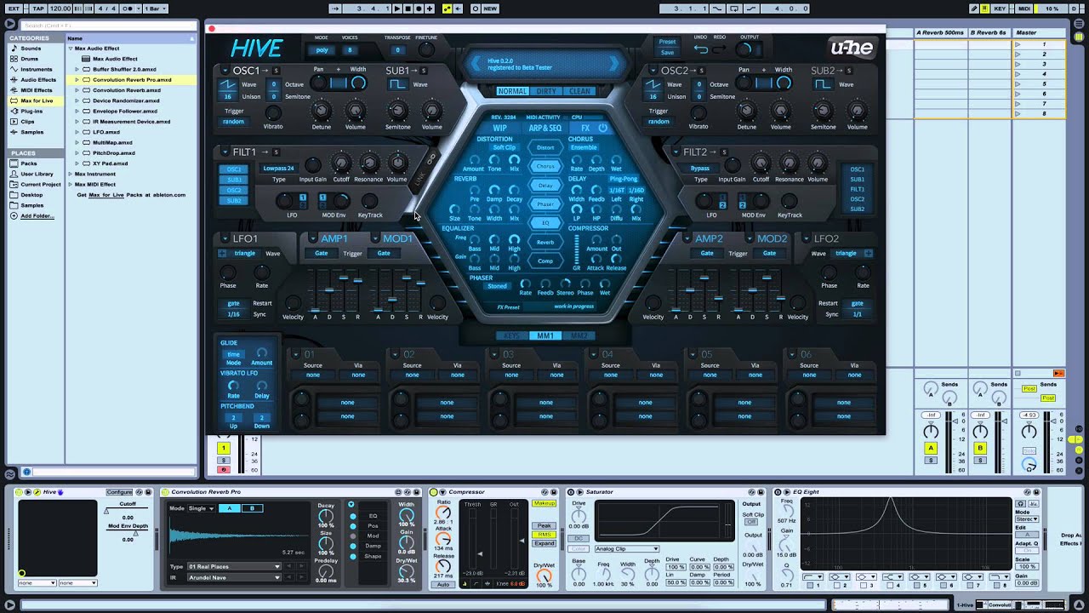The height and width of the screenshot is (613, 1089).
Task: Click the Ableton transport play button
Action: point(397,9)
